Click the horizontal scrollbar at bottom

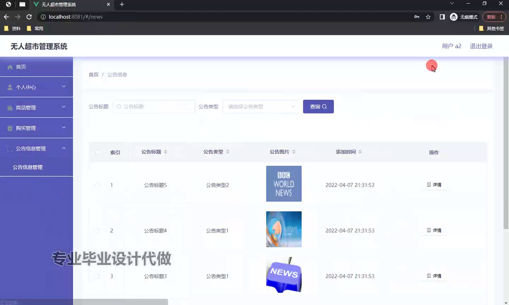coord(120,302)
